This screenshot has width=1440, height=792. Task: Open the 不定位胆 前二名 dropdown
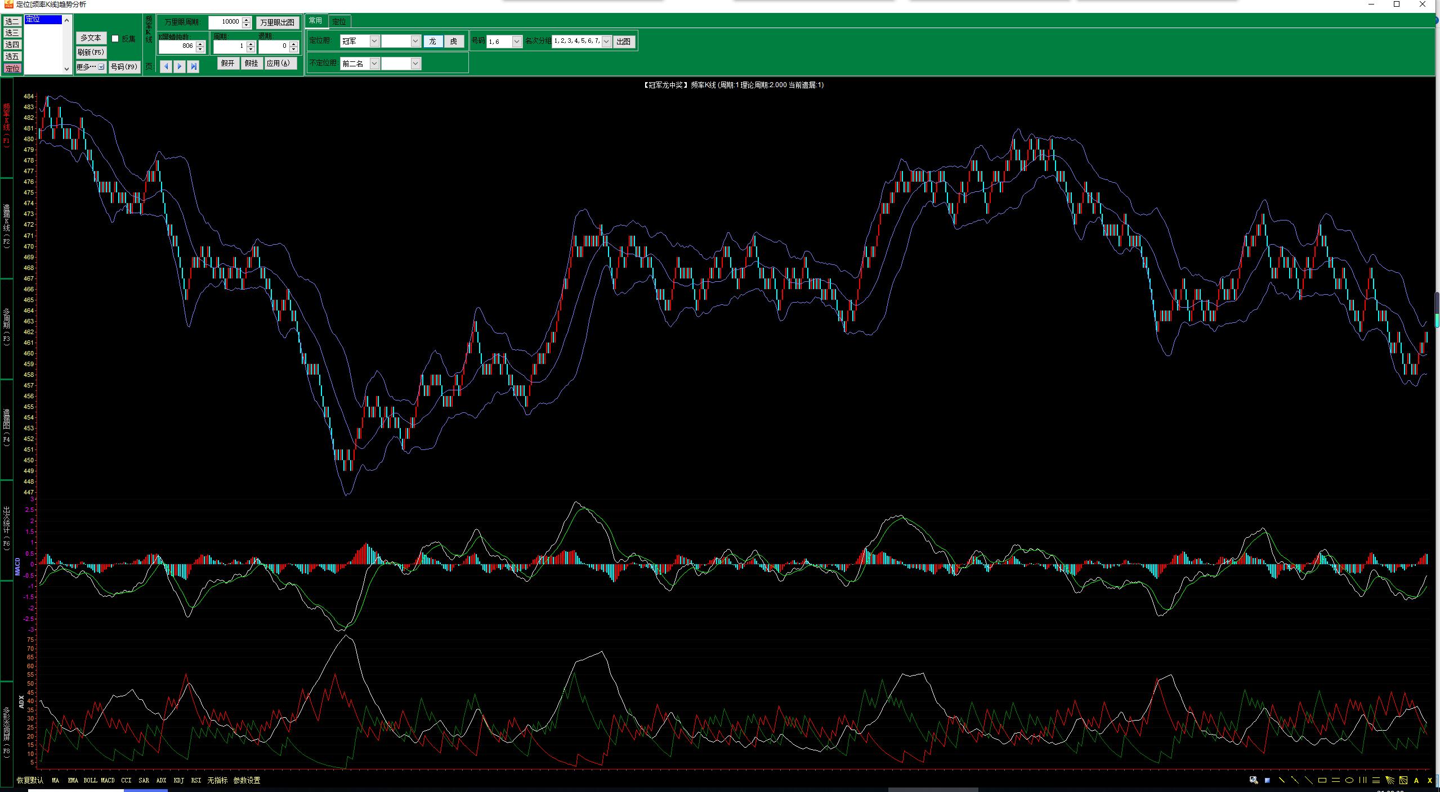coord(374,64)
